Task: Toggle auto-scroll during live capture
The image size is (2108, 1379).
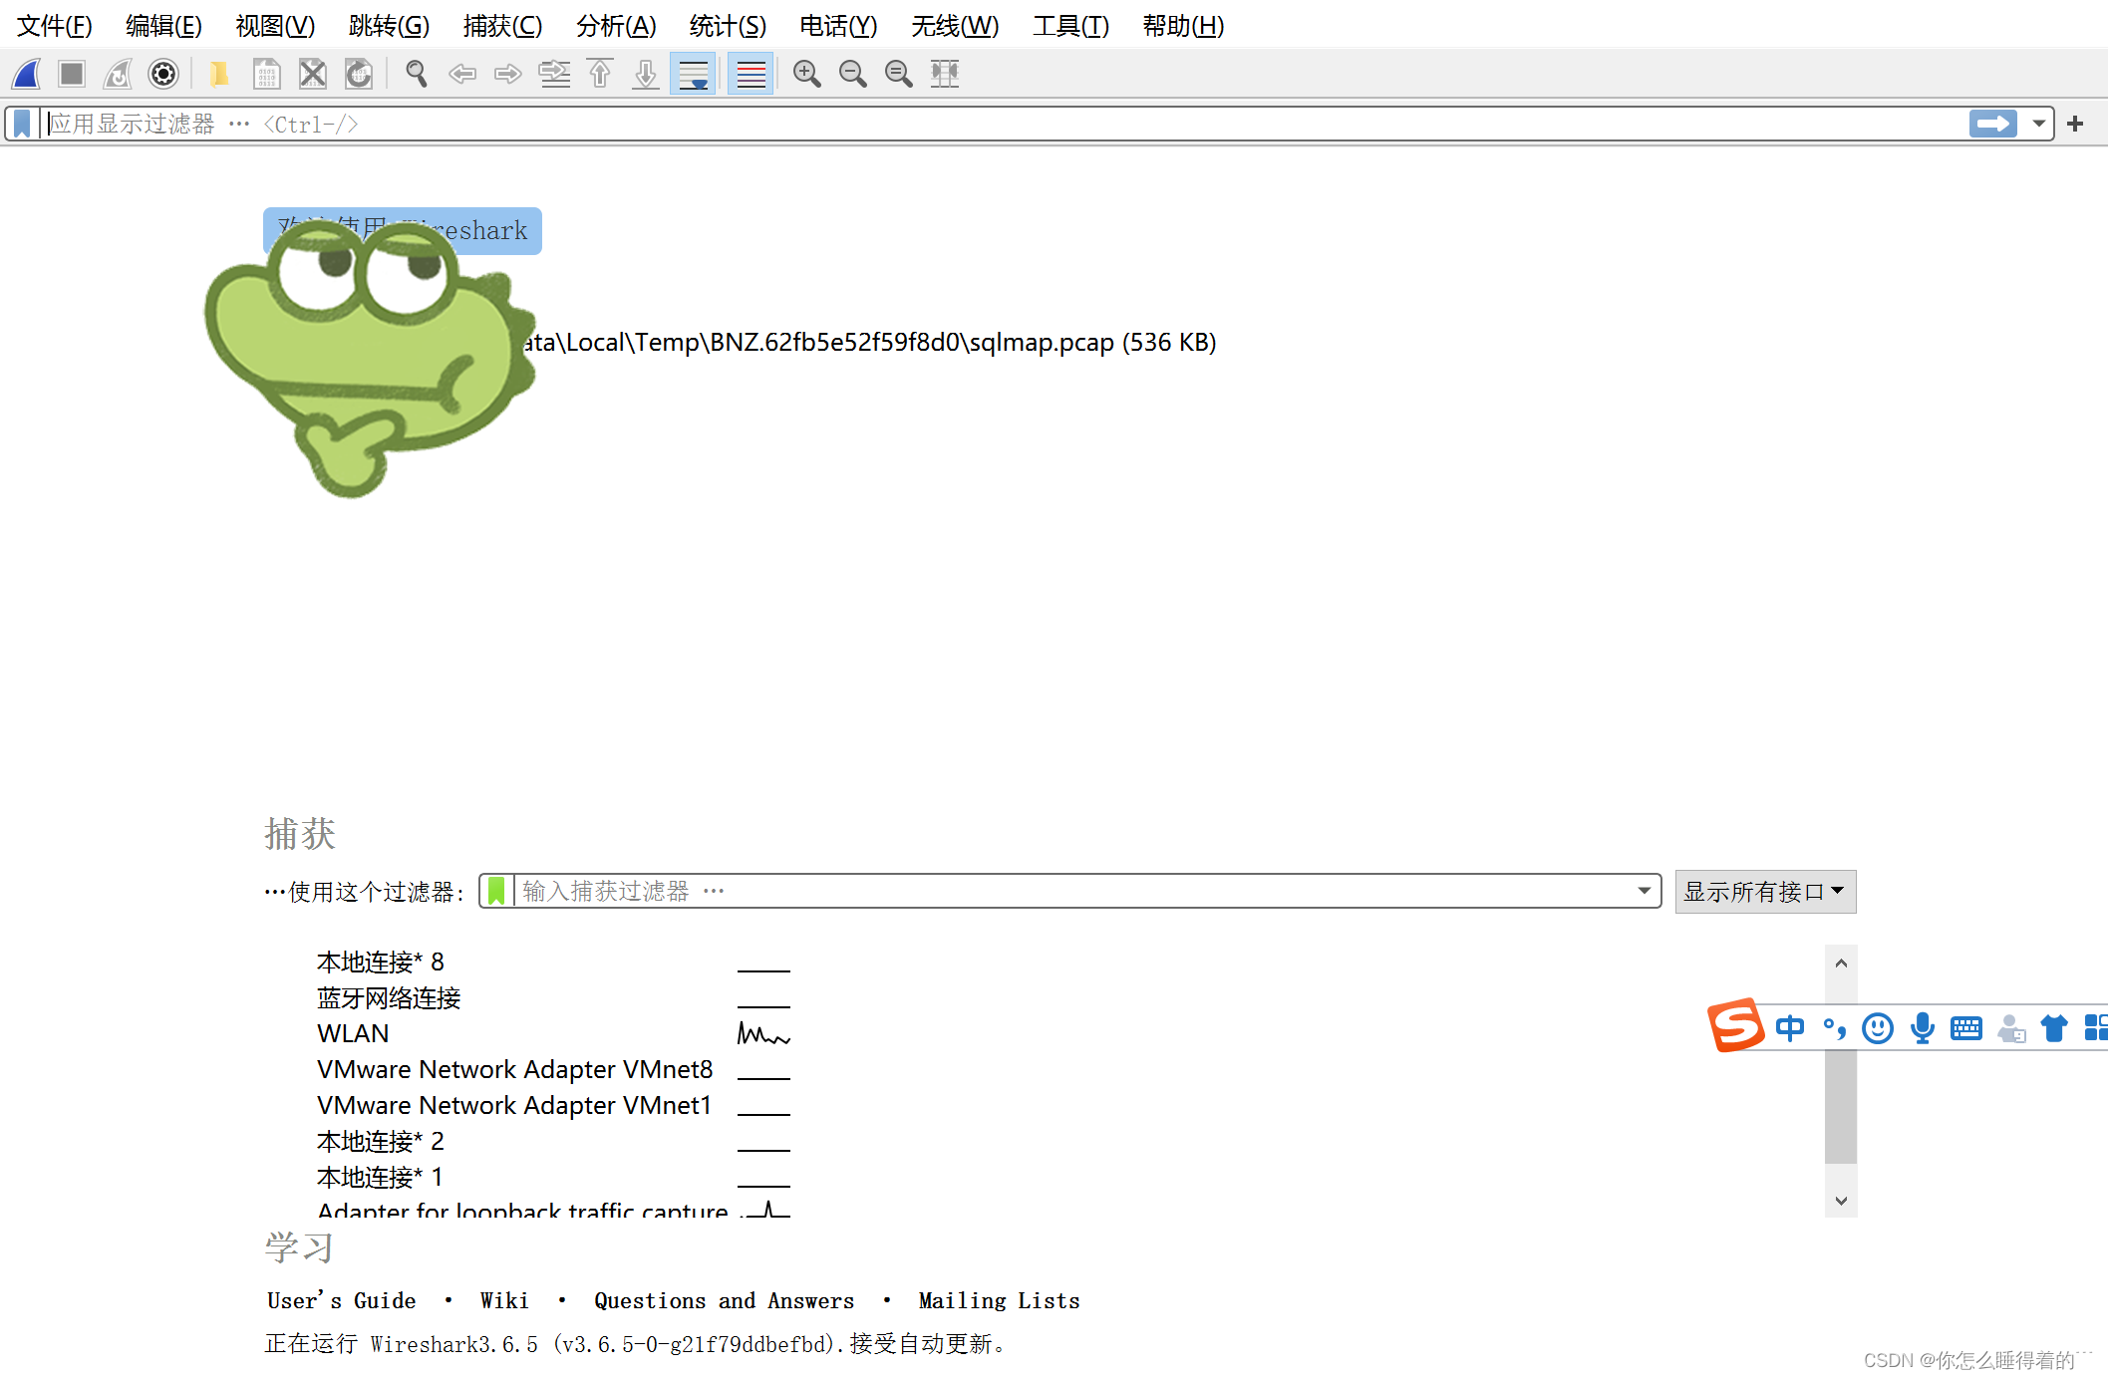Action: click(693, 74)
